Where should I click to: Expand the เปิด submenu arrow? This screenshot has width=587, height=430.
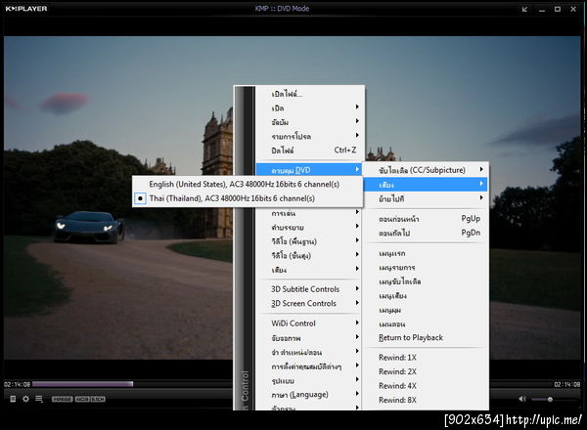click(357, 107)
